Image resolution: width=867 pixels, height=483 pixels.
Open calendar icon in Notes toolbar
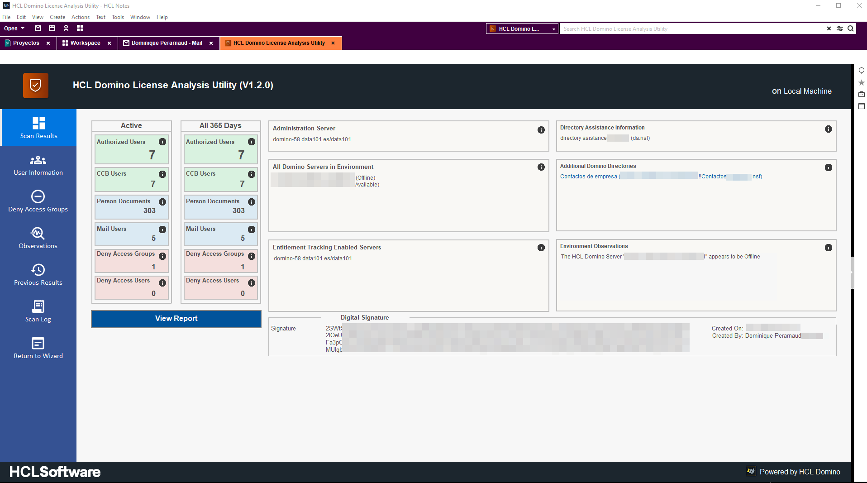pos(52,28)
